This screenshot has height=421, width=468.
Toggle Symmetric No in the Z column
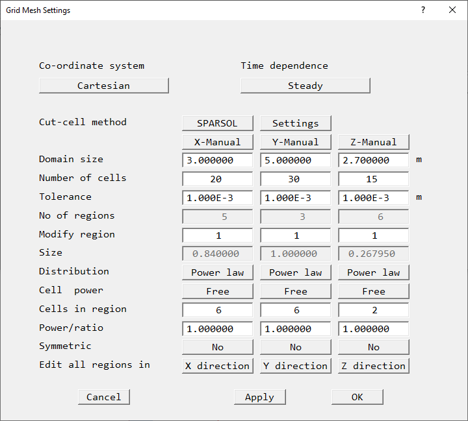(373, 347)
